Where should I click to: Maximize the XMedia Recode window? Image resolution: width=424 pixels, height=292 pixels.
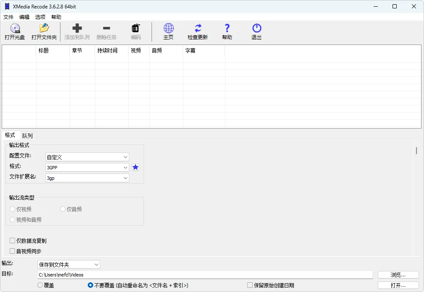pos(395,6)
